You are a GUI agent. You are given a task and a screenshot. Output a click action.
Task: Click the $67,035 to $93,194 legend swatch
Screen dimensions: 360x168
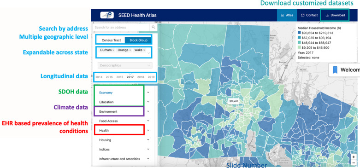pos(300,38)
